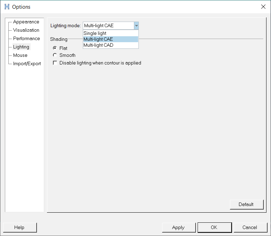Go to the Performance category
The image size is (271, 236).
point(26,38)
